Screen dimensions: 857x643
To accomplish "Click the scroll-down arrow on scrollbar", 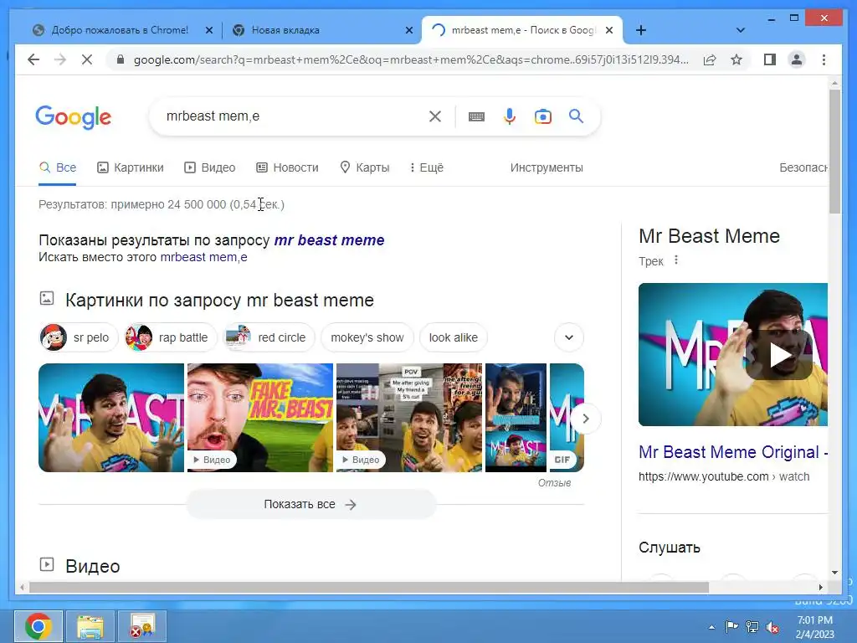I will point(834,573).
